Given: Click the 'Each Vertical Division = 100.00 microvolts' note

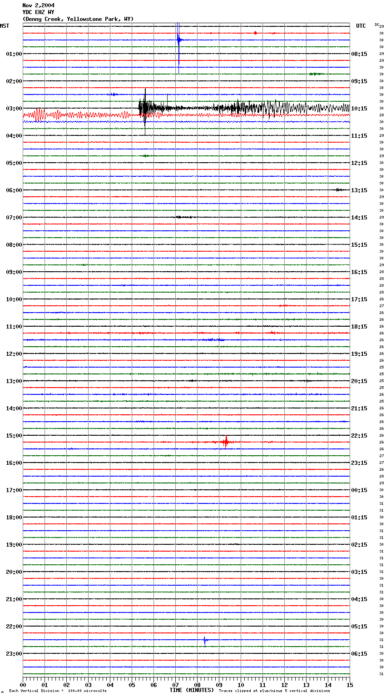Looking at the screenshot, I should (58, 691).
